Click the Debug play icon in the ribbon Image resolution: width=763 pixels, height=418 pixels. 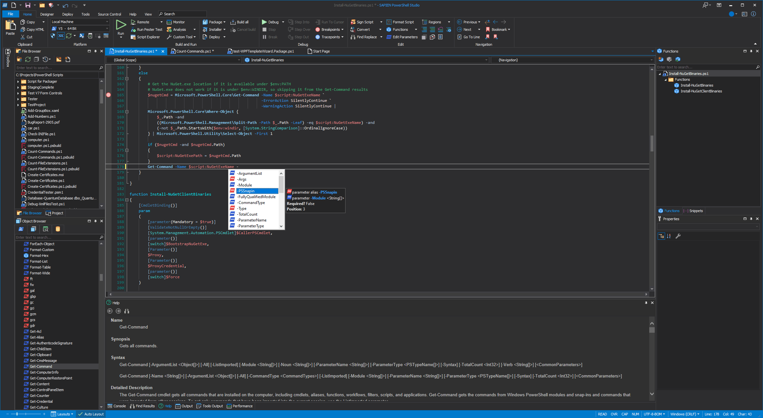pyautogui.click(x=264, y=22)
